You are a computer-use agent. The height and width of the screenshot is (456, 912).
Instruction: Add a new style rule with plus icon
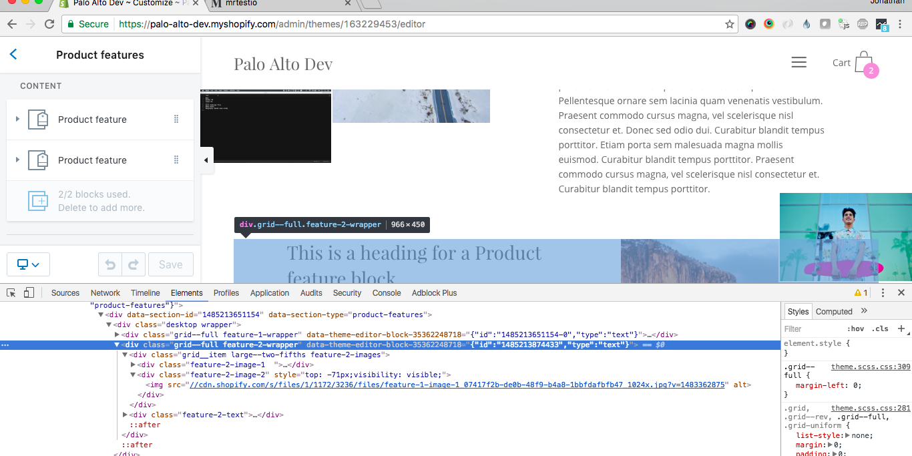tap(901, 328)
